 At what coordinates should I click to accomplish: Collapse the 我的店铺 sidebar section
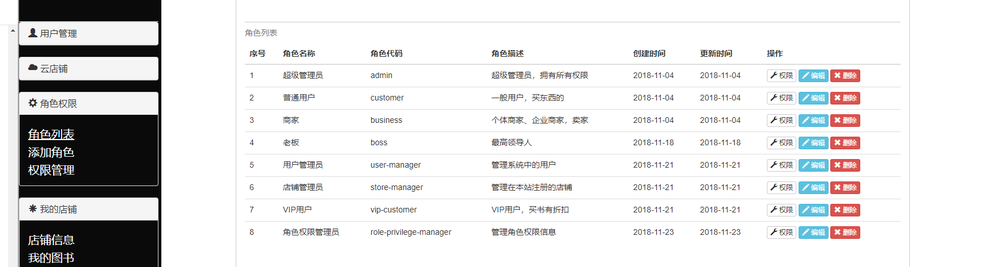[89, 209]
